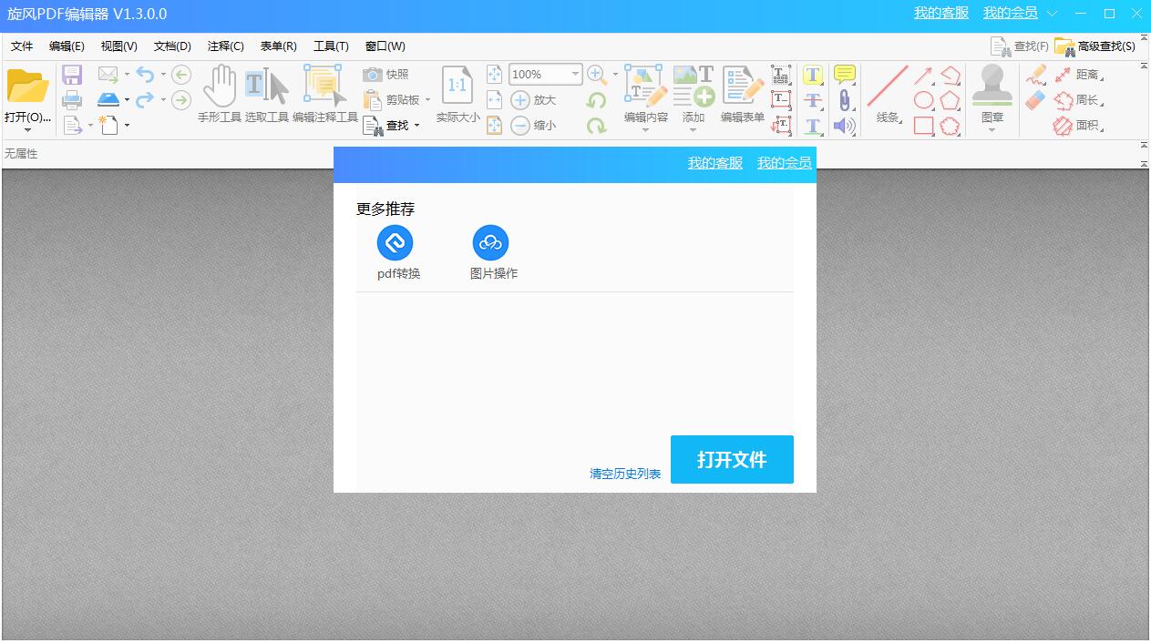Image resolution: width=1151 pixels, height=643 pixels.
Task: Open the 文档(D) menu
Action: 171,46
